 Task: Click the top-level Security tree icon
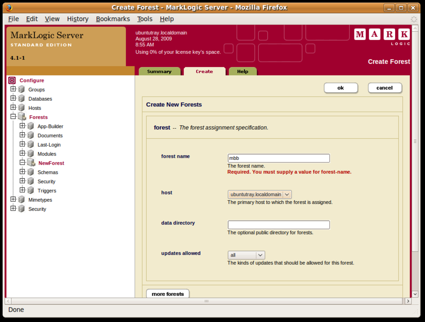pos(22,209)
